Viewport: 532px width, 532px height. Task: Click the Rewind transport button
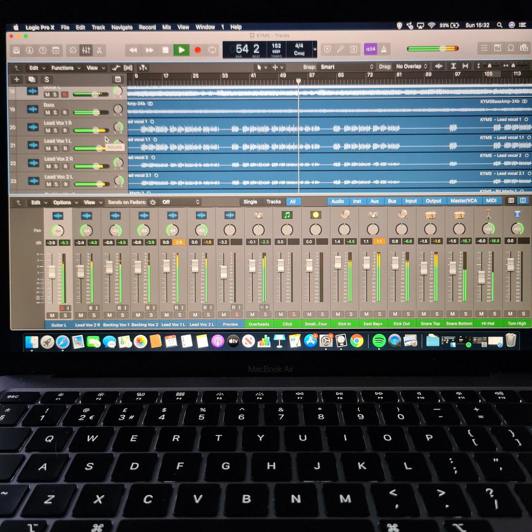[133, 50]
